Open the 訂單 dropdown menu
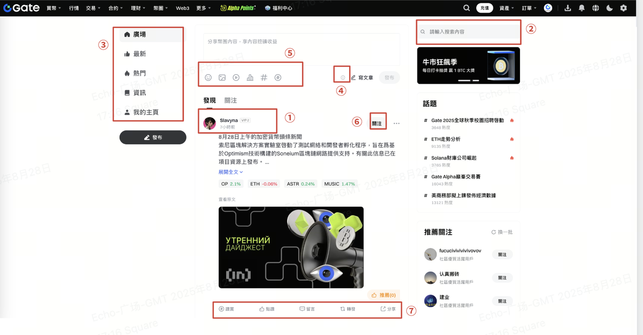 pos(529,8)
